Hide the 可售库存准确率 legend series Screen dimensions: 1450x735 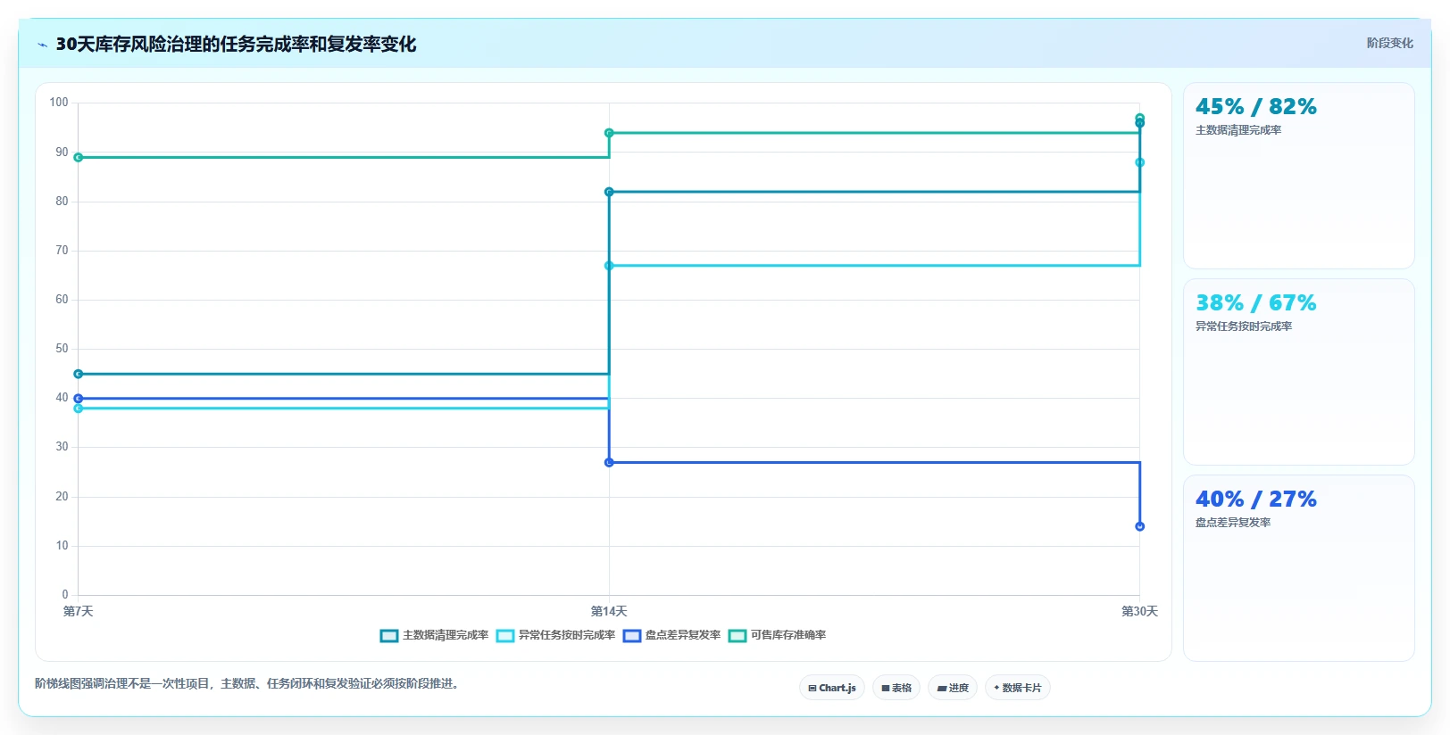[777, 635]
